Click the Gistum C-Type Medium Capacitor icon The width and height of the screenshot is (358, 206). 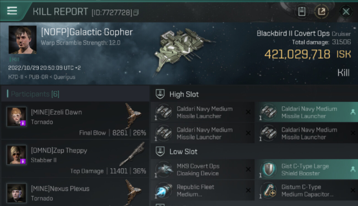click(269, 190)
